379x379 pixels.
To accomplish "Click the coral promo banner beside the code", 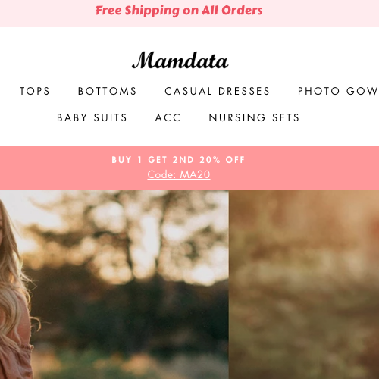I will click(303, 168).
